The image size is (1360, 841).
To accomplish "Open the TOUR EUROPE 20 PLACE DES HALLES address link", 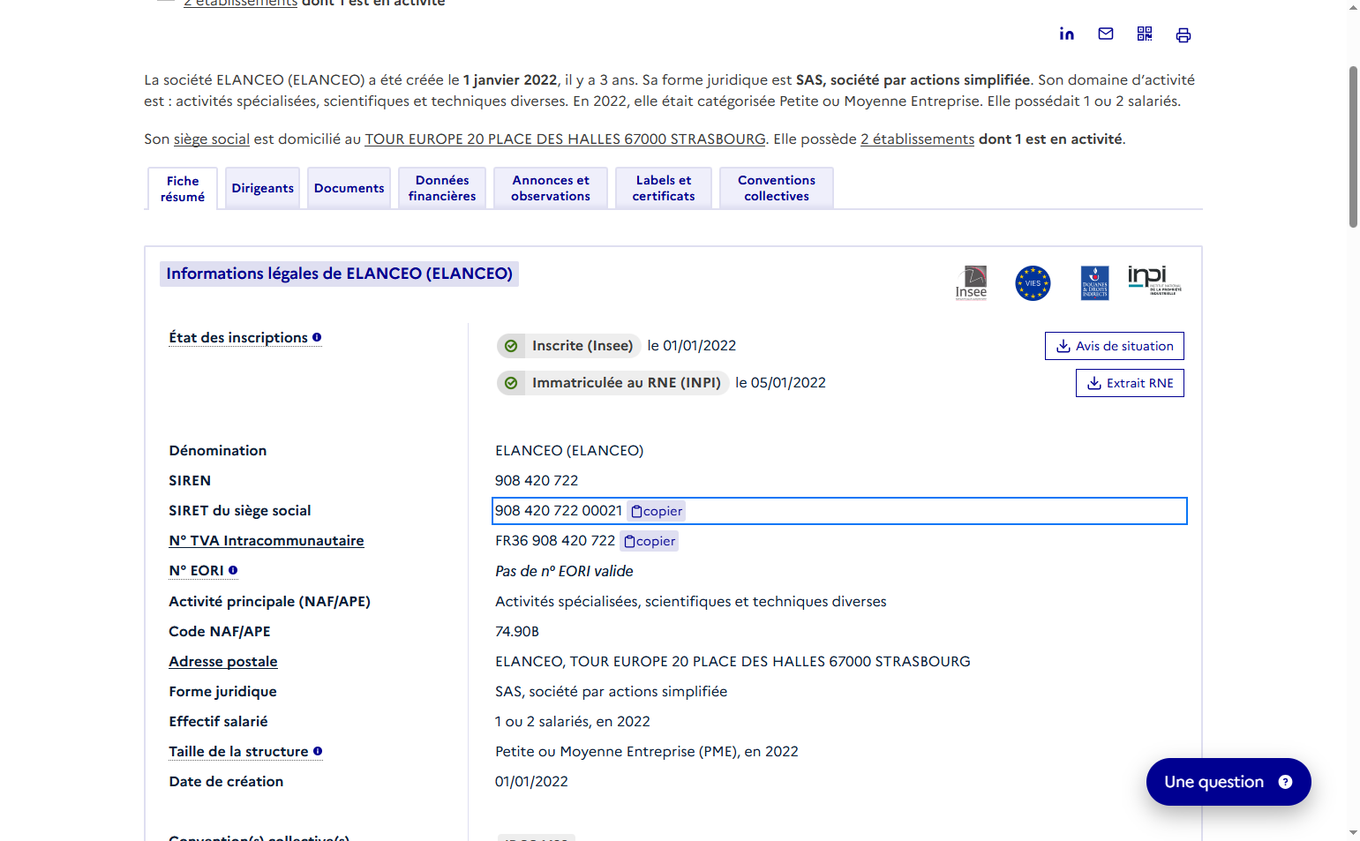I will coord(566,139).
